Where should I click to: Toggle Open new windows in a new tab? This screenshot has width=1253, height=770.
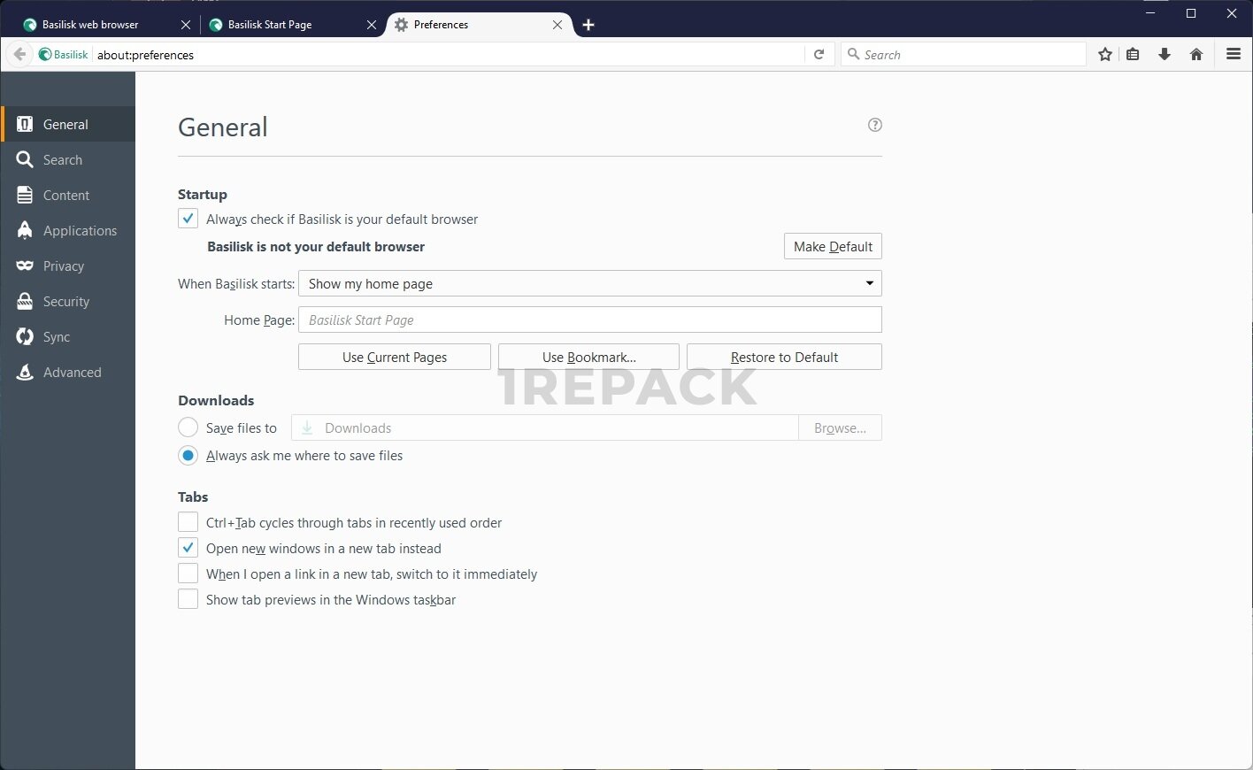pyautogui.click(x=188, y=548)
